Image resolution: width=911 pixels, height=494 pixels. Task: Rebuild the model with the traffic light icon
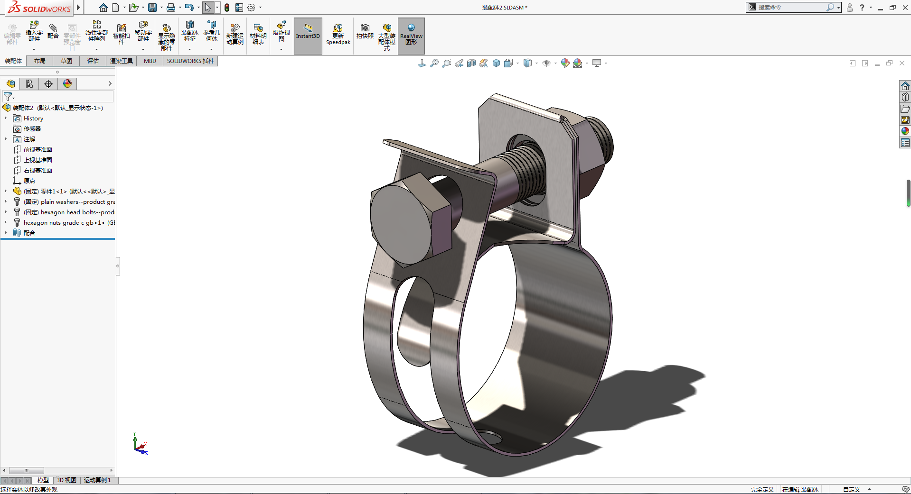click(227, 8)
